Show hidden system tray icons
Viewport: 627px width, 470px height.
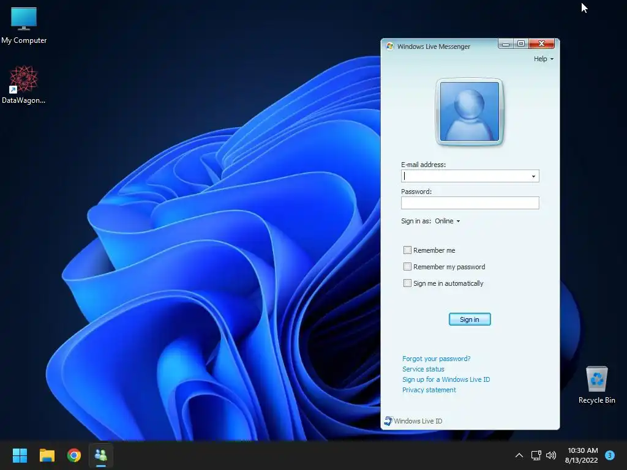click(519, 455)
